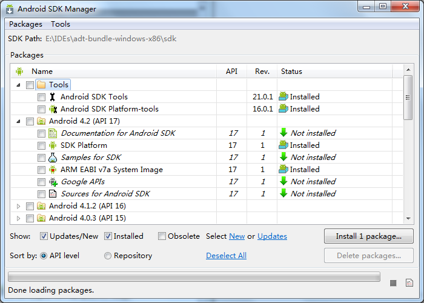Image resolution: width=424 pixels, height=303 pixels.
Task: Click the Deselect All link
Action: pyautogui.click(x=226, y=256)
